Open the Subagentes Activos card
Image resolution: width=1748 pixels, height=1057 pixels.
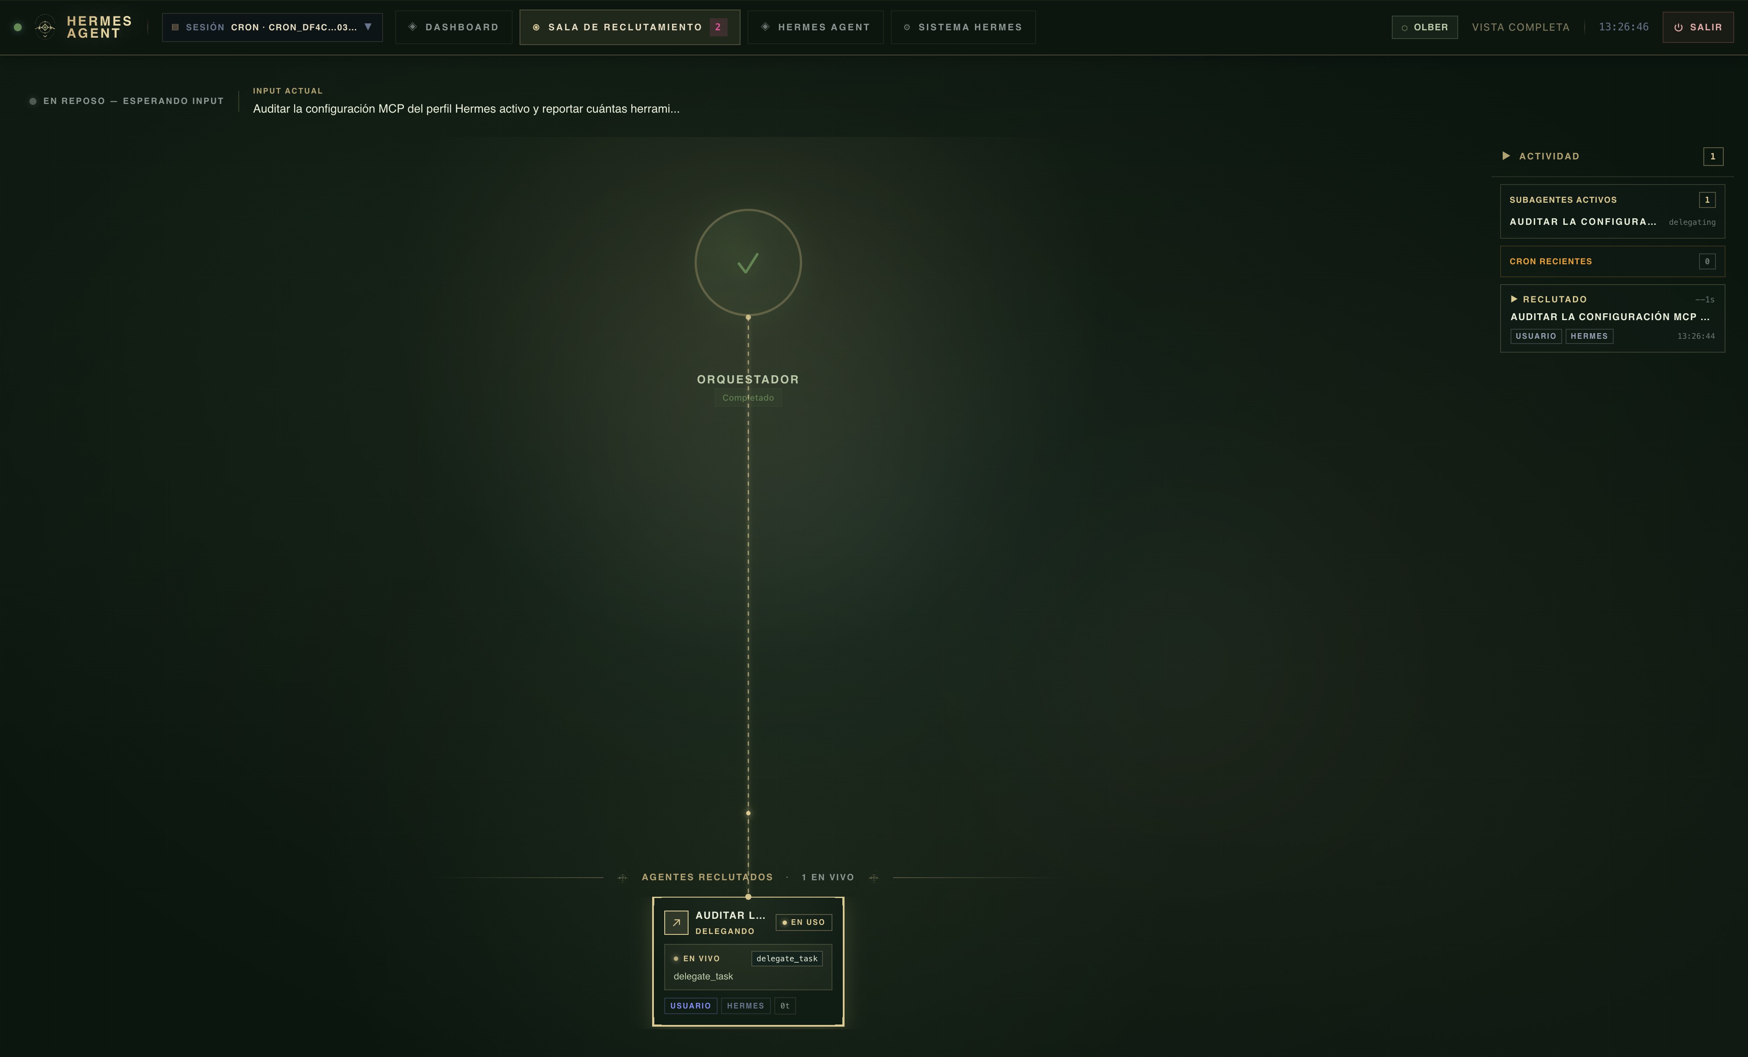click(1612, 211)
